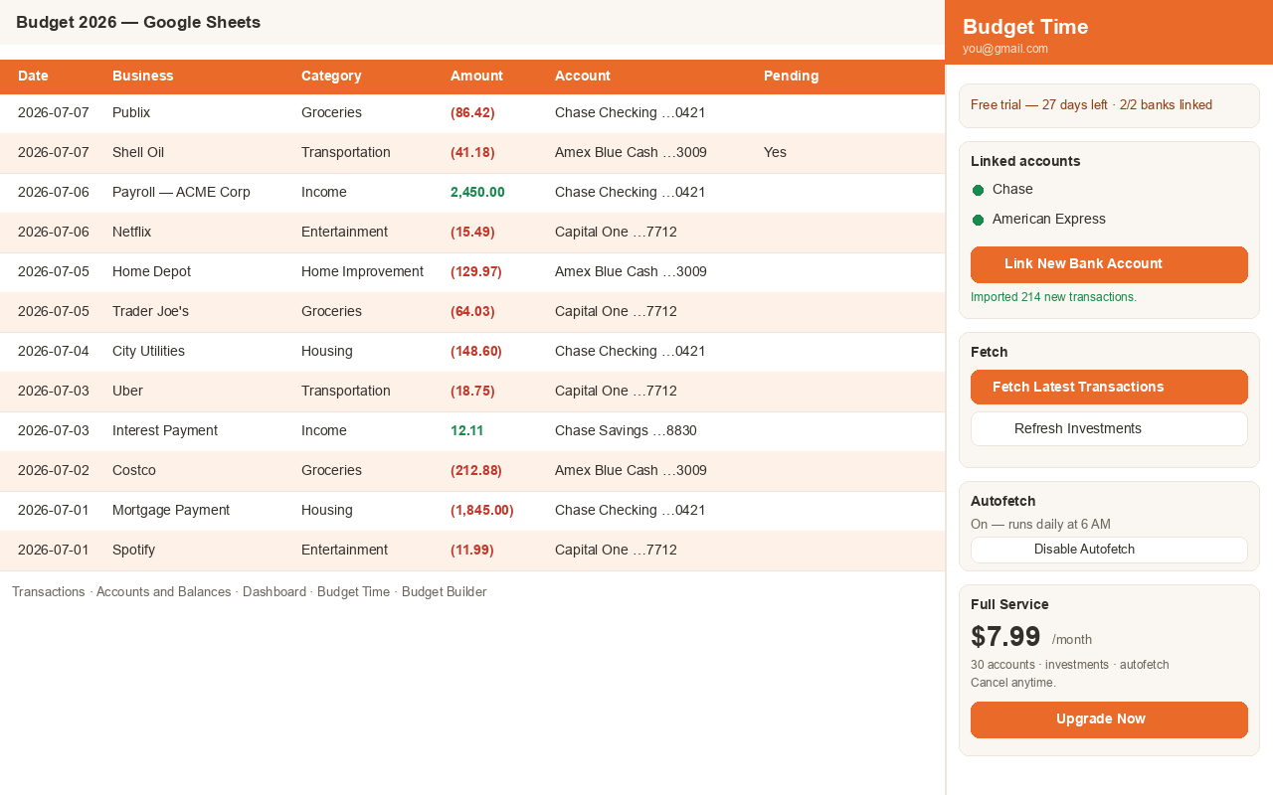Select the Home Improvement category cell
Screen dimensions: 1273x795
point(362,272)
